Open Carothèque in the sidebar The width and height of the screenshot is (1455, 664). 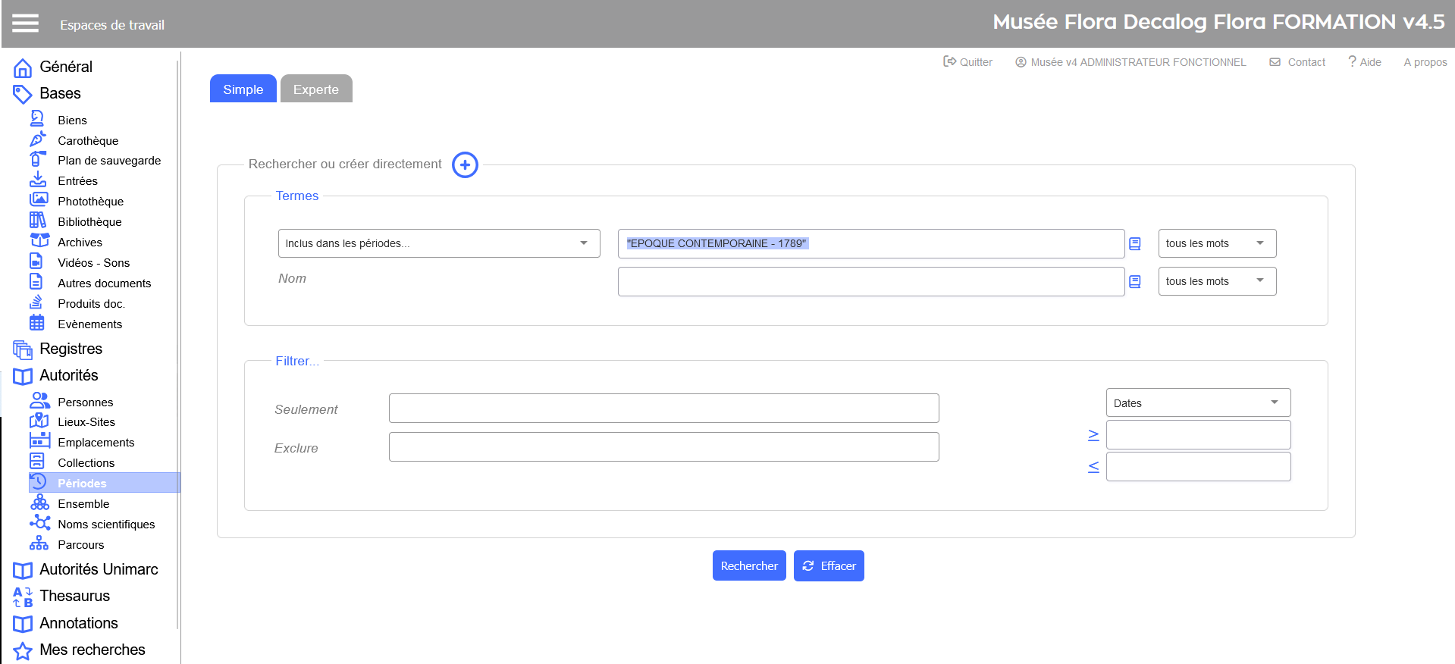pos(88,141)
